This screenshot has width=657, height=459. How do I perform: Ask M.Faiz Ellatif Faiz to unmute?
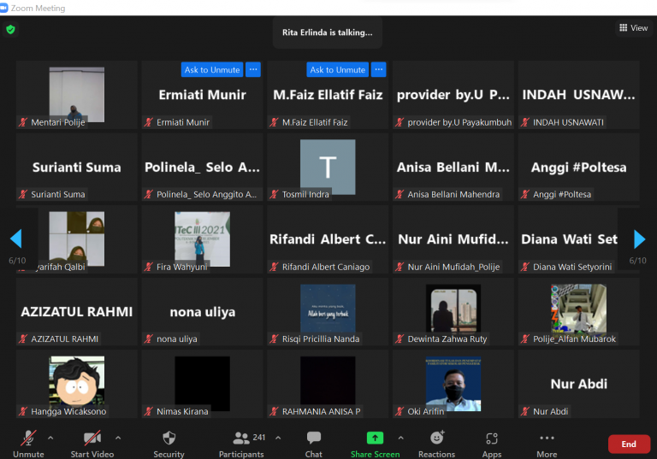pos(338,69)
